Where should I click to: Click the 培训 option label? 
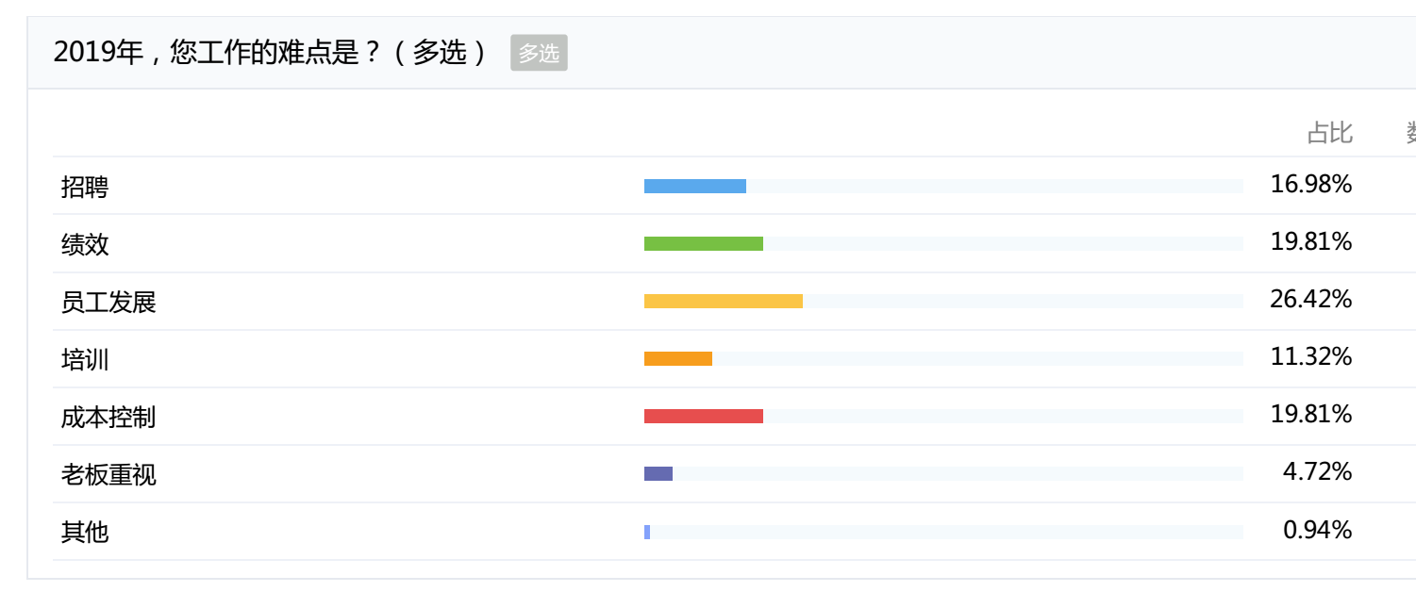click(85, 359)
